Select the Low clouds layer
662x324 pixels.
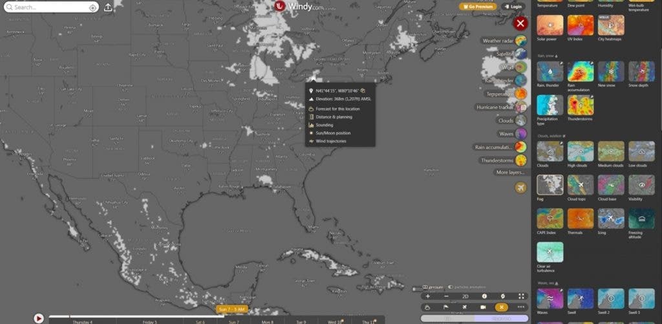pos(641,151)
